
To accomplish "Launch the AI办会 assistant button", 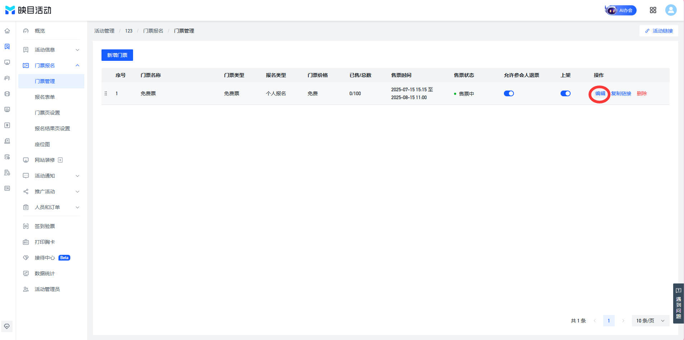I will (x=621, y=10).
